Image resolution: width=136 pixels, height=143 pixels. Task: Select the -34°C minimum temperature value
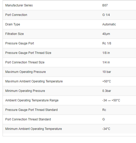[106, 129]
